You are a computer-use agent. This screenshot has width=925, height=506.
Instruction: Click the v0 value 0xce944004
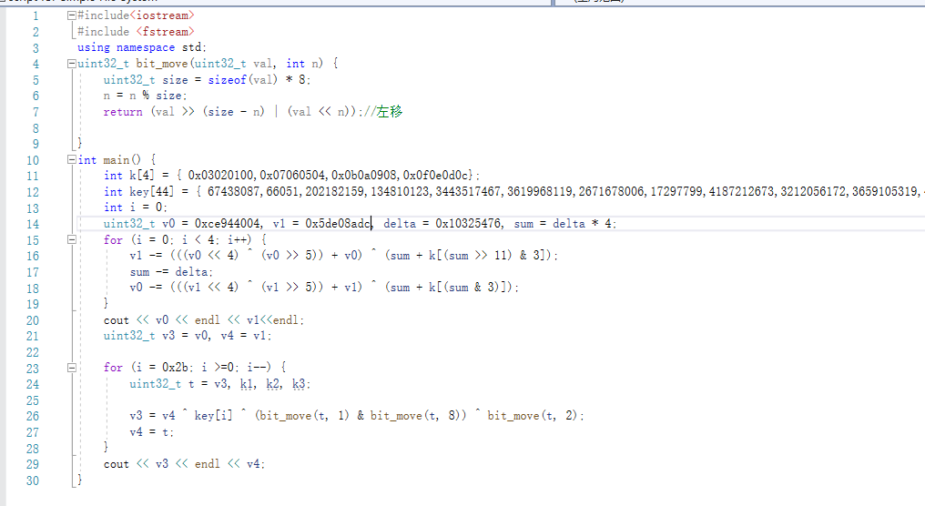pyautogui.click(x=227, y=224)
